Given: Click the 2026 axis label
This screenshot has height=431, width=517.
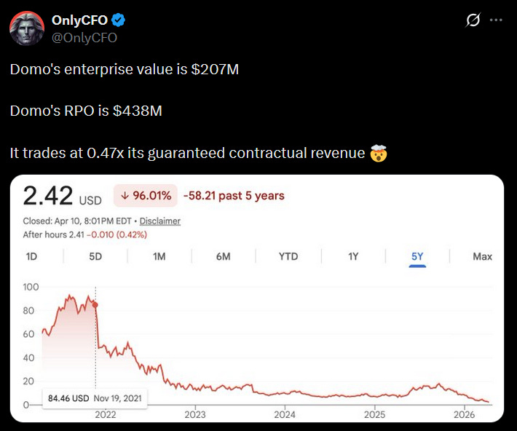Looking at the screenshot, I should [x=465, y=414].
